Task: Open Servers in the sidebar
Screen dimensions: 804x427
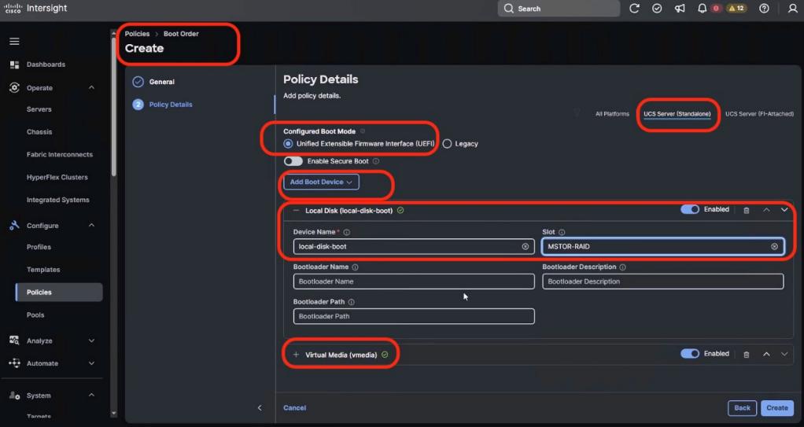Action: point(39,109)
